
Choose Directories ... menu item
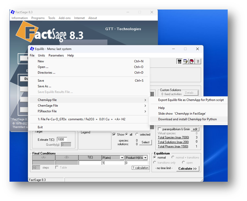89,73
